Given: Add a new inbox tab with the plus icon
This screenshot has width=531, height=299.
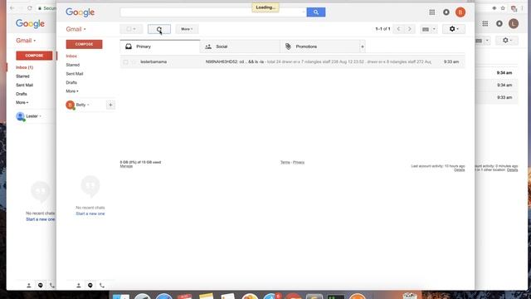Looking at the screenshot, I should pos(363,47).
